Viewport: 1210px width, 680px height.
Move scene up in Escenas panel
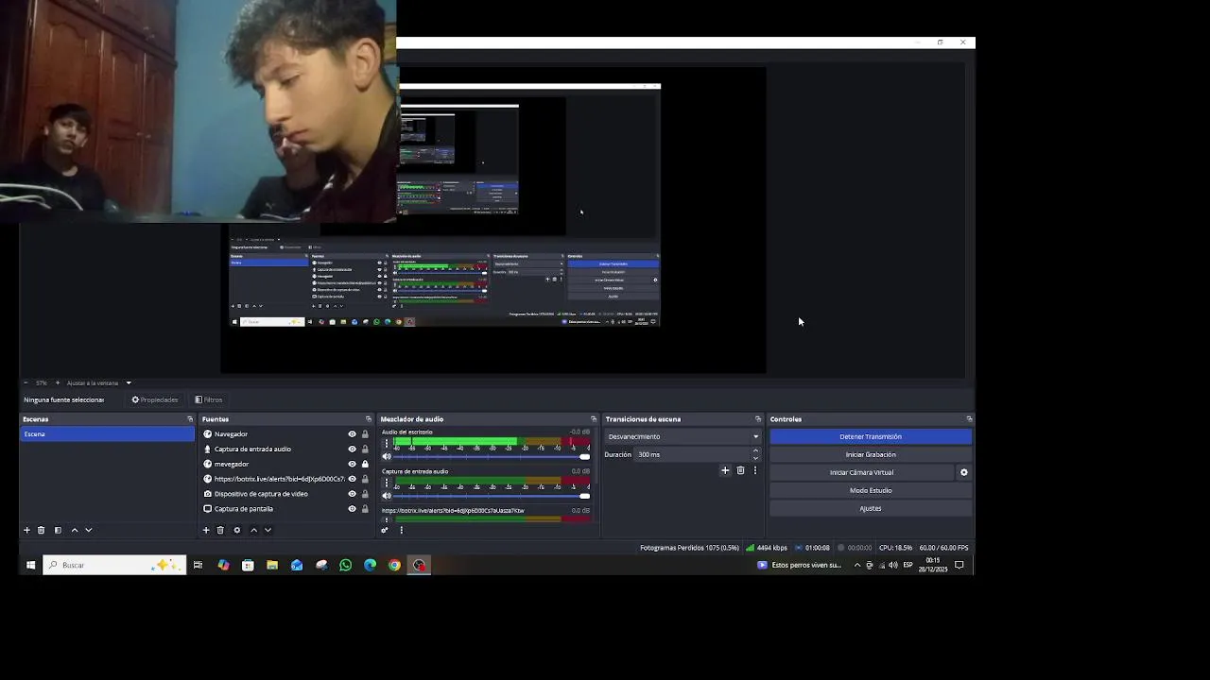(x=75, y=530)
